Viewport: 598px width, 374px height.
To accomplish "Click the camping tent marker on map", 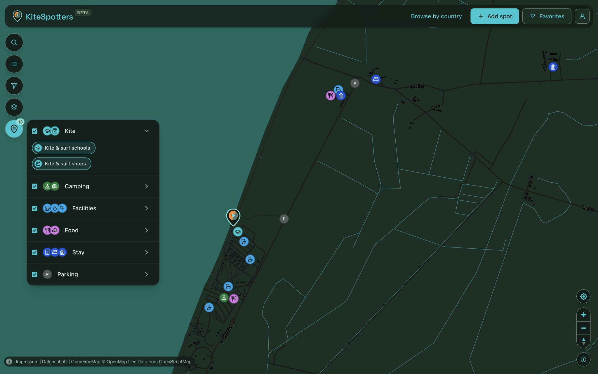I will [224, 298].
